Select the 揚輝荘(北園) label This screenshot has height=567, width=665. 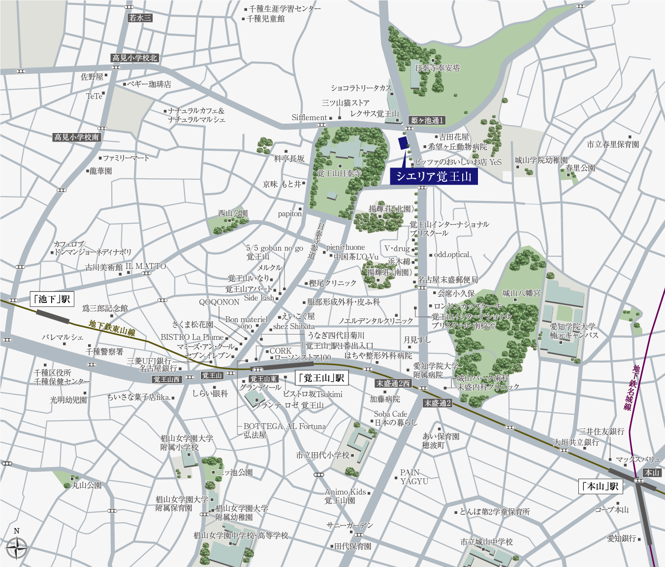391,209
